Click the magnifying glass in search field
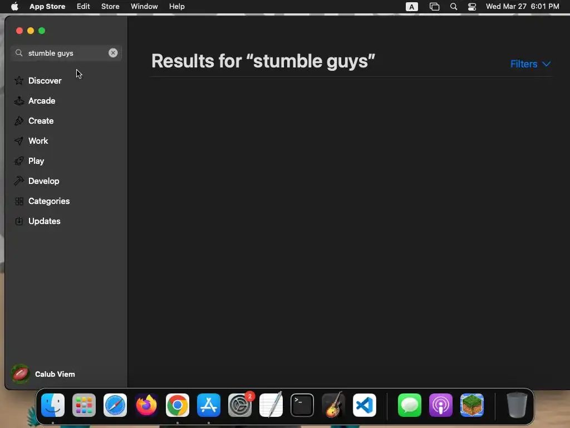 coord(19,53)
